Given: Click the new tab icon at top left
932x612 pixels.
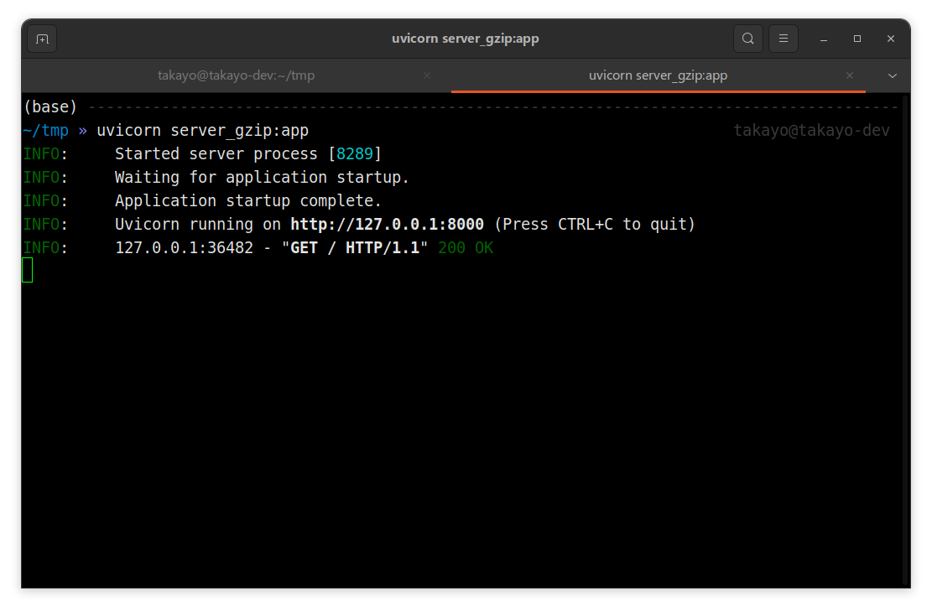Looking at the screenshot, I should pos(41,38).
